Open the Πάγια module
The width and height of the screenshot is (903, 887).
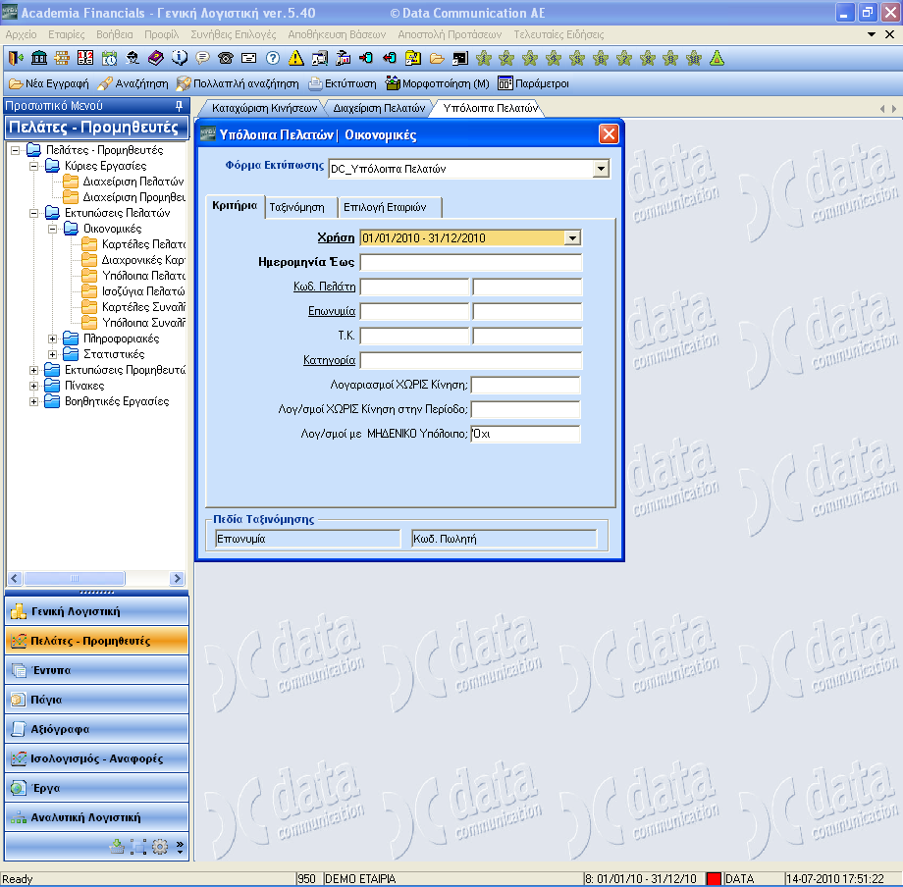coord(97,700)
